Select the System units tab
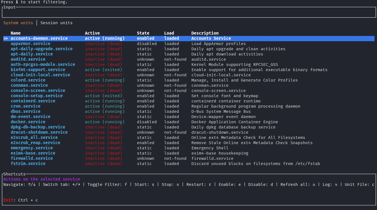 coord(18,23)
